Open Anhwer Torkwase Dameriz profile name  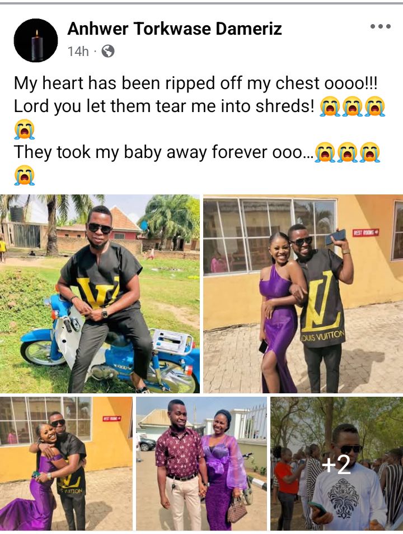coord(175,29)
